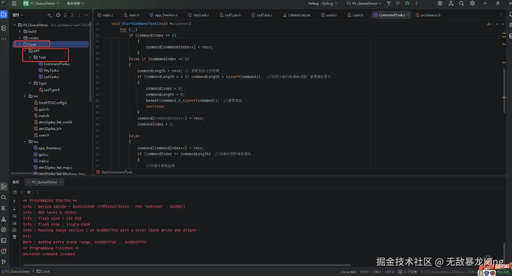Image resolution: width=512 pixels, height=276 pixels.
Task: Toggle scroll-to-end in the run console
Action: point(14,223)
